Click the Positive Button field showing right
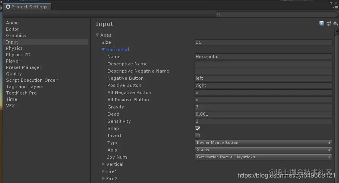Image resolution: width=339 pixels, height=183 pixels. 263,85
